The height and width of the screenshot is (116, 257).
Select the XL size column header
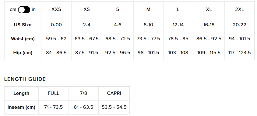pos(209,9)
